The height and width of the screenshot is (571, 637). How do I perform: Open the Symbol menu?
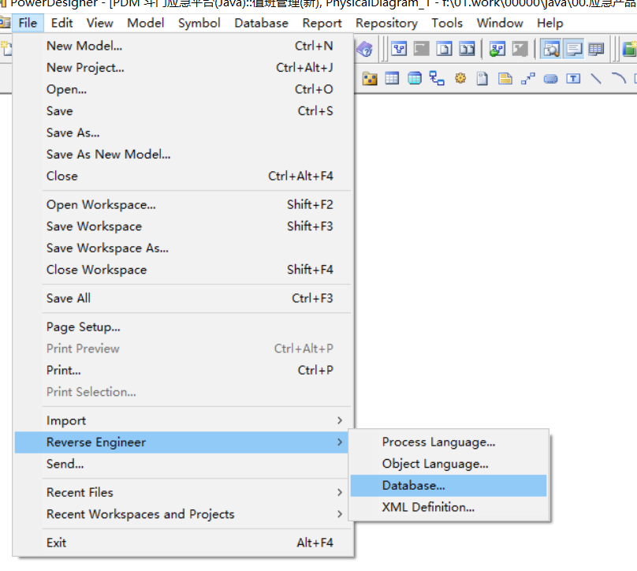199,23
